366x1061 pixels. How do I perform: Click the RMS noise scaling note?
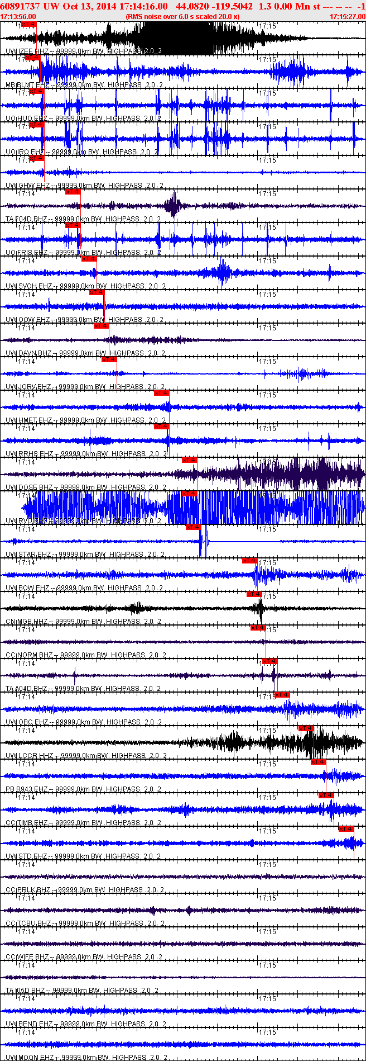[x=182, y=17]
